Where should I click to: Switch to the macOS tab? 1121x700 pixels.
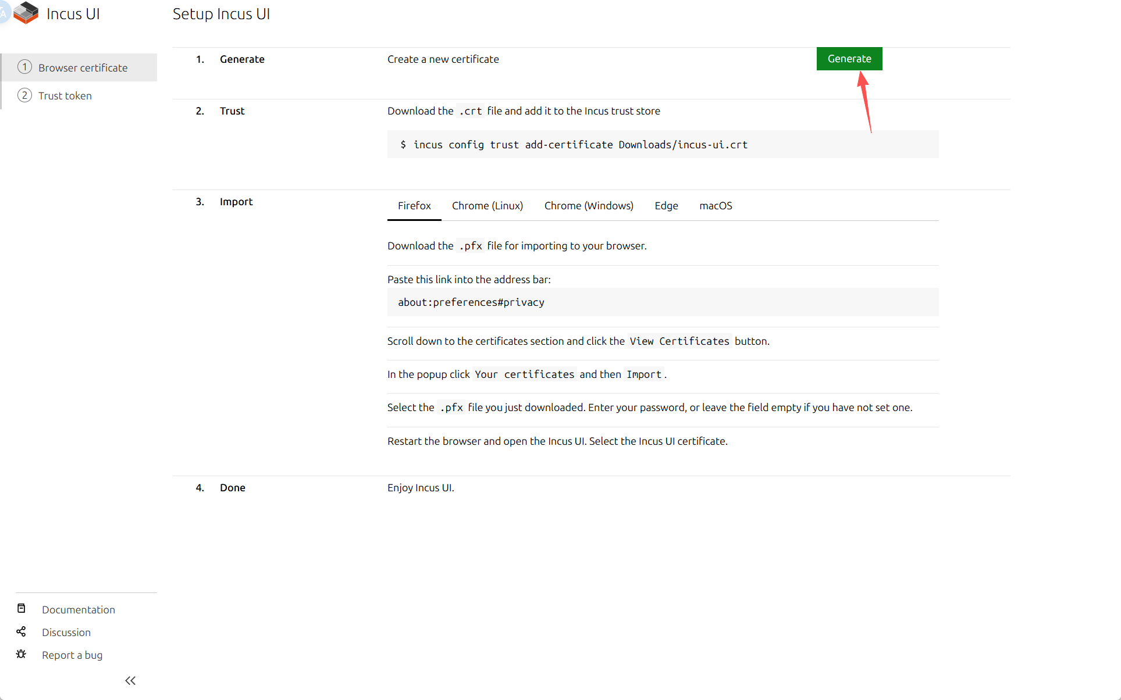(716, 206)
